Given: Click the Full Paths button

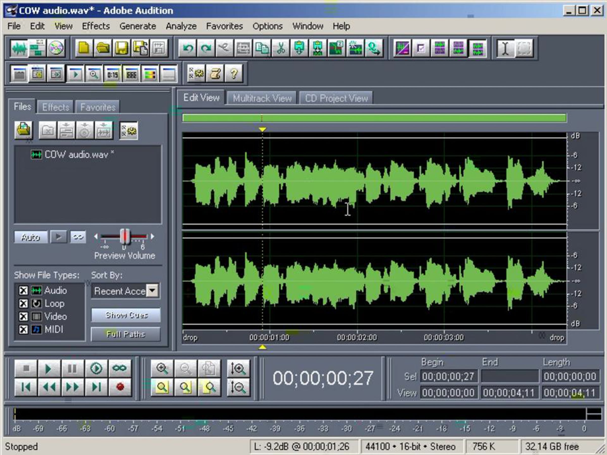Looking at the screenshot, I should click(x=126, y=334).
